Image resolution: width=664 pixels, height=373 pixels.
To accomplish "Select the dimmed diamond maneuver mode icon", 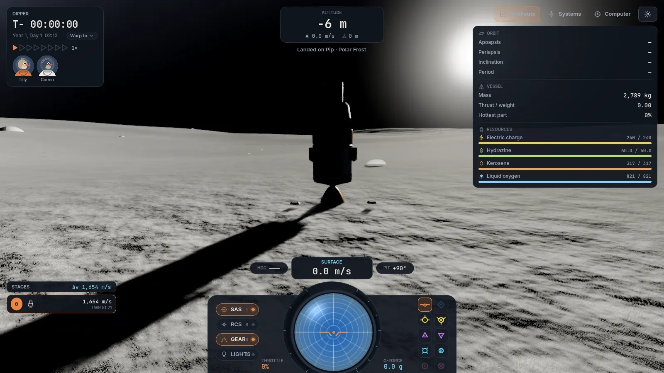I will (441, 305).
